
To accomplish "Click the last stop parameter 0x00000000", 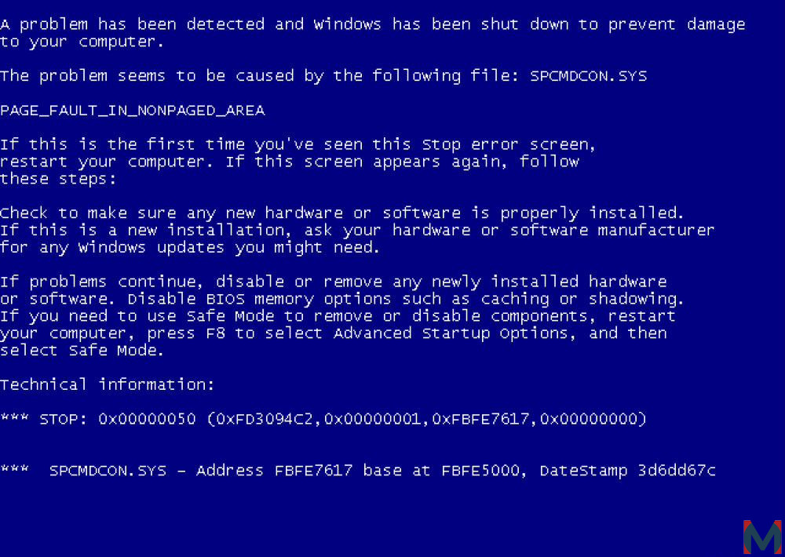I will (588, 419).
